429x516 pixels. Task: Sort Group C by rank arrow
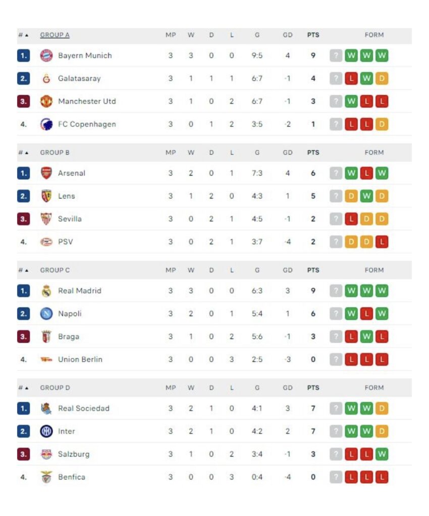[27, 271]
